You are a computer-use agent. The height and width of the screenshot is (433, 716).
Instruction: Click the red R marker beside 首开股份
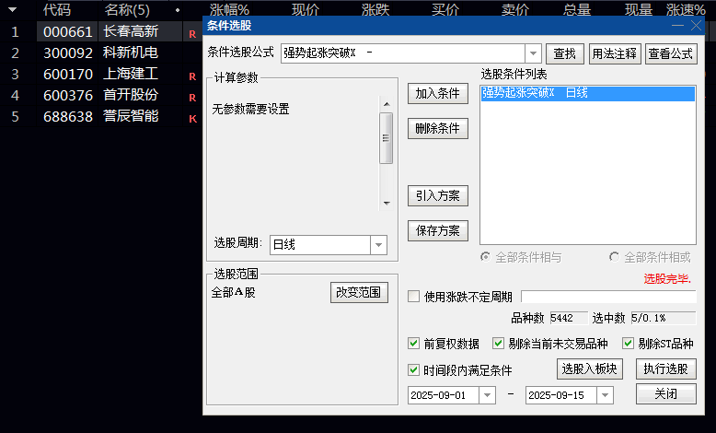(x=192, y=98)
